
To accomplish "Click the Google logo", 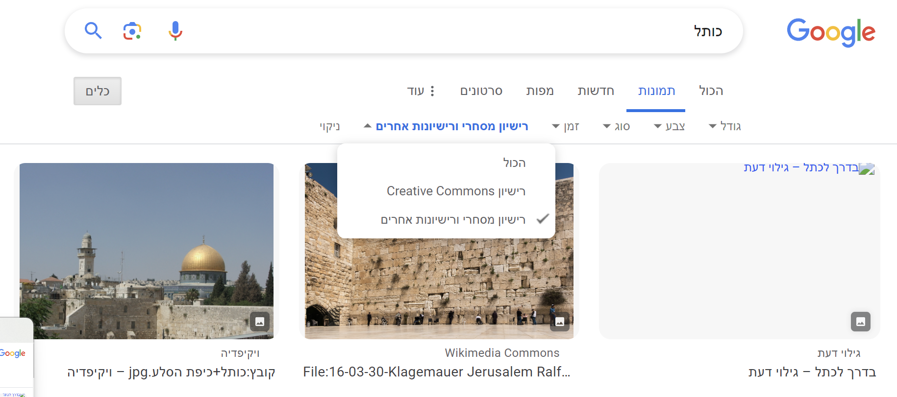I will (x=831, y=32).
